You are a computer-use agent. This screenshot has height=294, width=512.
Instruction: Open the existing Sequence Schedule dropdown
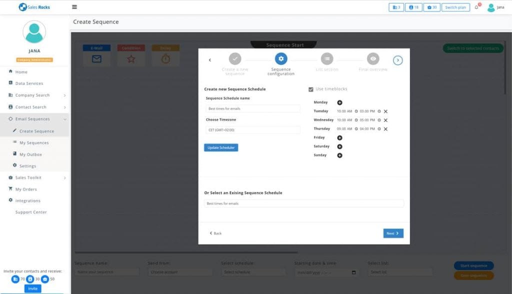304,203
